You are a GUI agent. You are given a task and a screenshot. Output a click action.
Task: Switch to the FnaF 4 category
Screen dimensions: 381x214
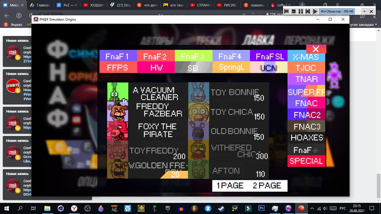coord(231,56)
